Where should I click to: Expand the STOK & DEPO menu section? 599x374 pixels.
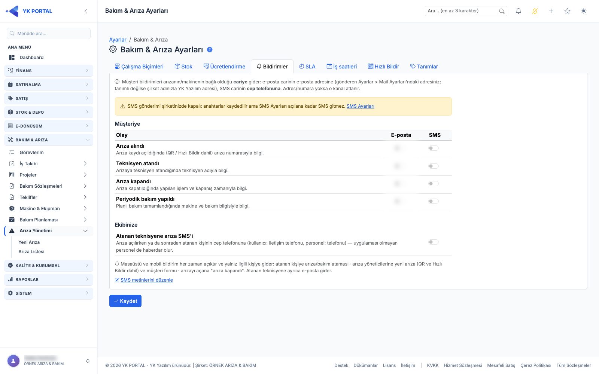pos(49,112)
